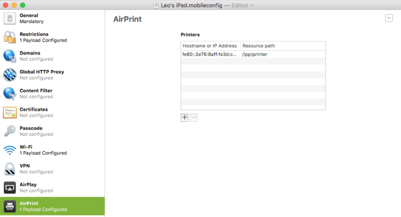Screen dimensions: 401x217
Task: Open the VPN lock icon
Action: (10, 169)
